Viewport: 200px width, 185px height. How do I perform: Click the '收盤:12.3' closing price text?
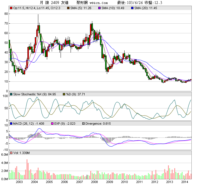pyautogui.click(x=153, y=3)
